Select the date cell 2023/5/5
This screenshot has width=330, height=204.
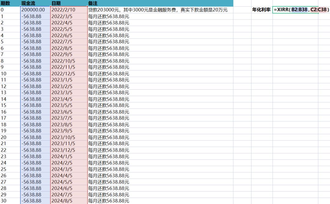pyautogui.click(x=69, y=105)
